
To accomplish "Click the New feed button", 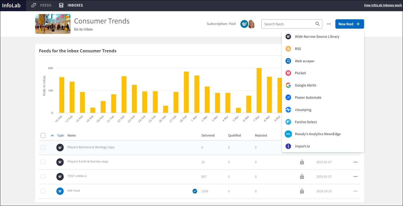I will tap(349, 24).
